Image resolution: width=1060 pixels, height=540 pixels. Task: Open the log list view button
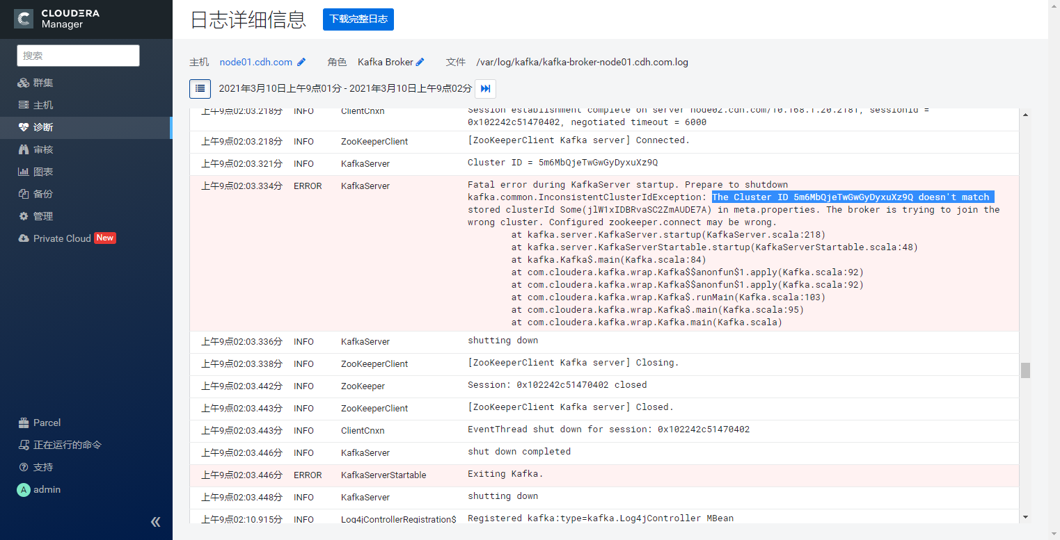200,88
